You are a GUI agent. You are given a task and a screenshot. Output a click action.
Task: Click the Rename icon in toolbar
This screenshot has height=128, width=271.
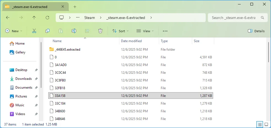(x=74, y=31)
